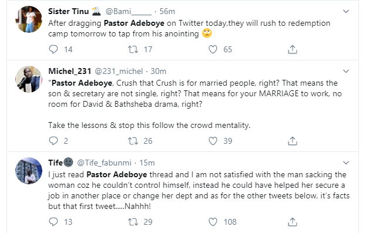Share Sister Tinu's tweet
Viewport: 366px width, 233px height.
pos(293,49)
